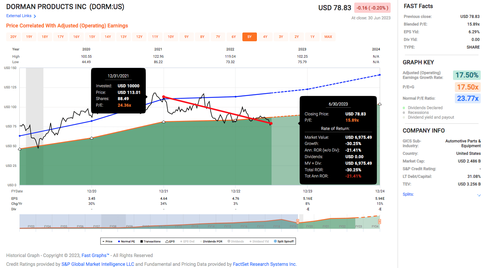Viewport: 484px width, 268px height.
Task: Switch to the MAX time range
Action: [328, 37]
